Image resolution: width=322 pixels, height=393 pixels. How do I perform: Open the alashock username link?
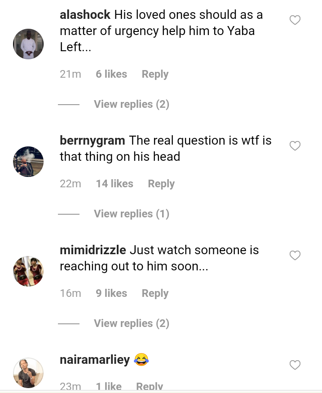85,15
